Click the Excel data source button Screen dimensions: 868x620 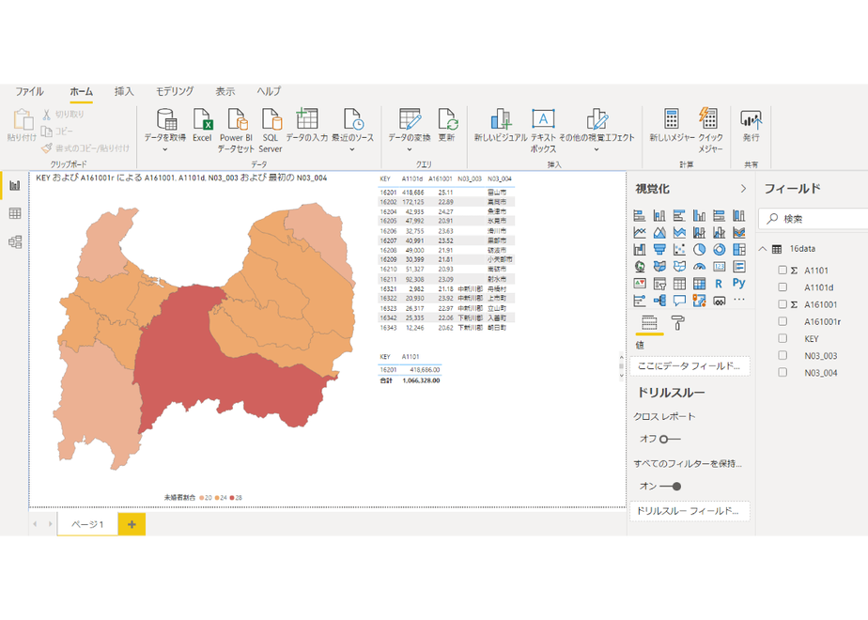202,125
